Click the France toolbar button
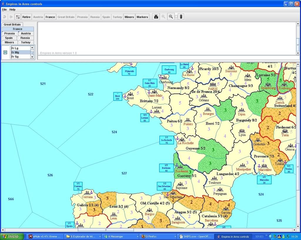Viewport: 301px width, 240px height. (x=50, y=17)
